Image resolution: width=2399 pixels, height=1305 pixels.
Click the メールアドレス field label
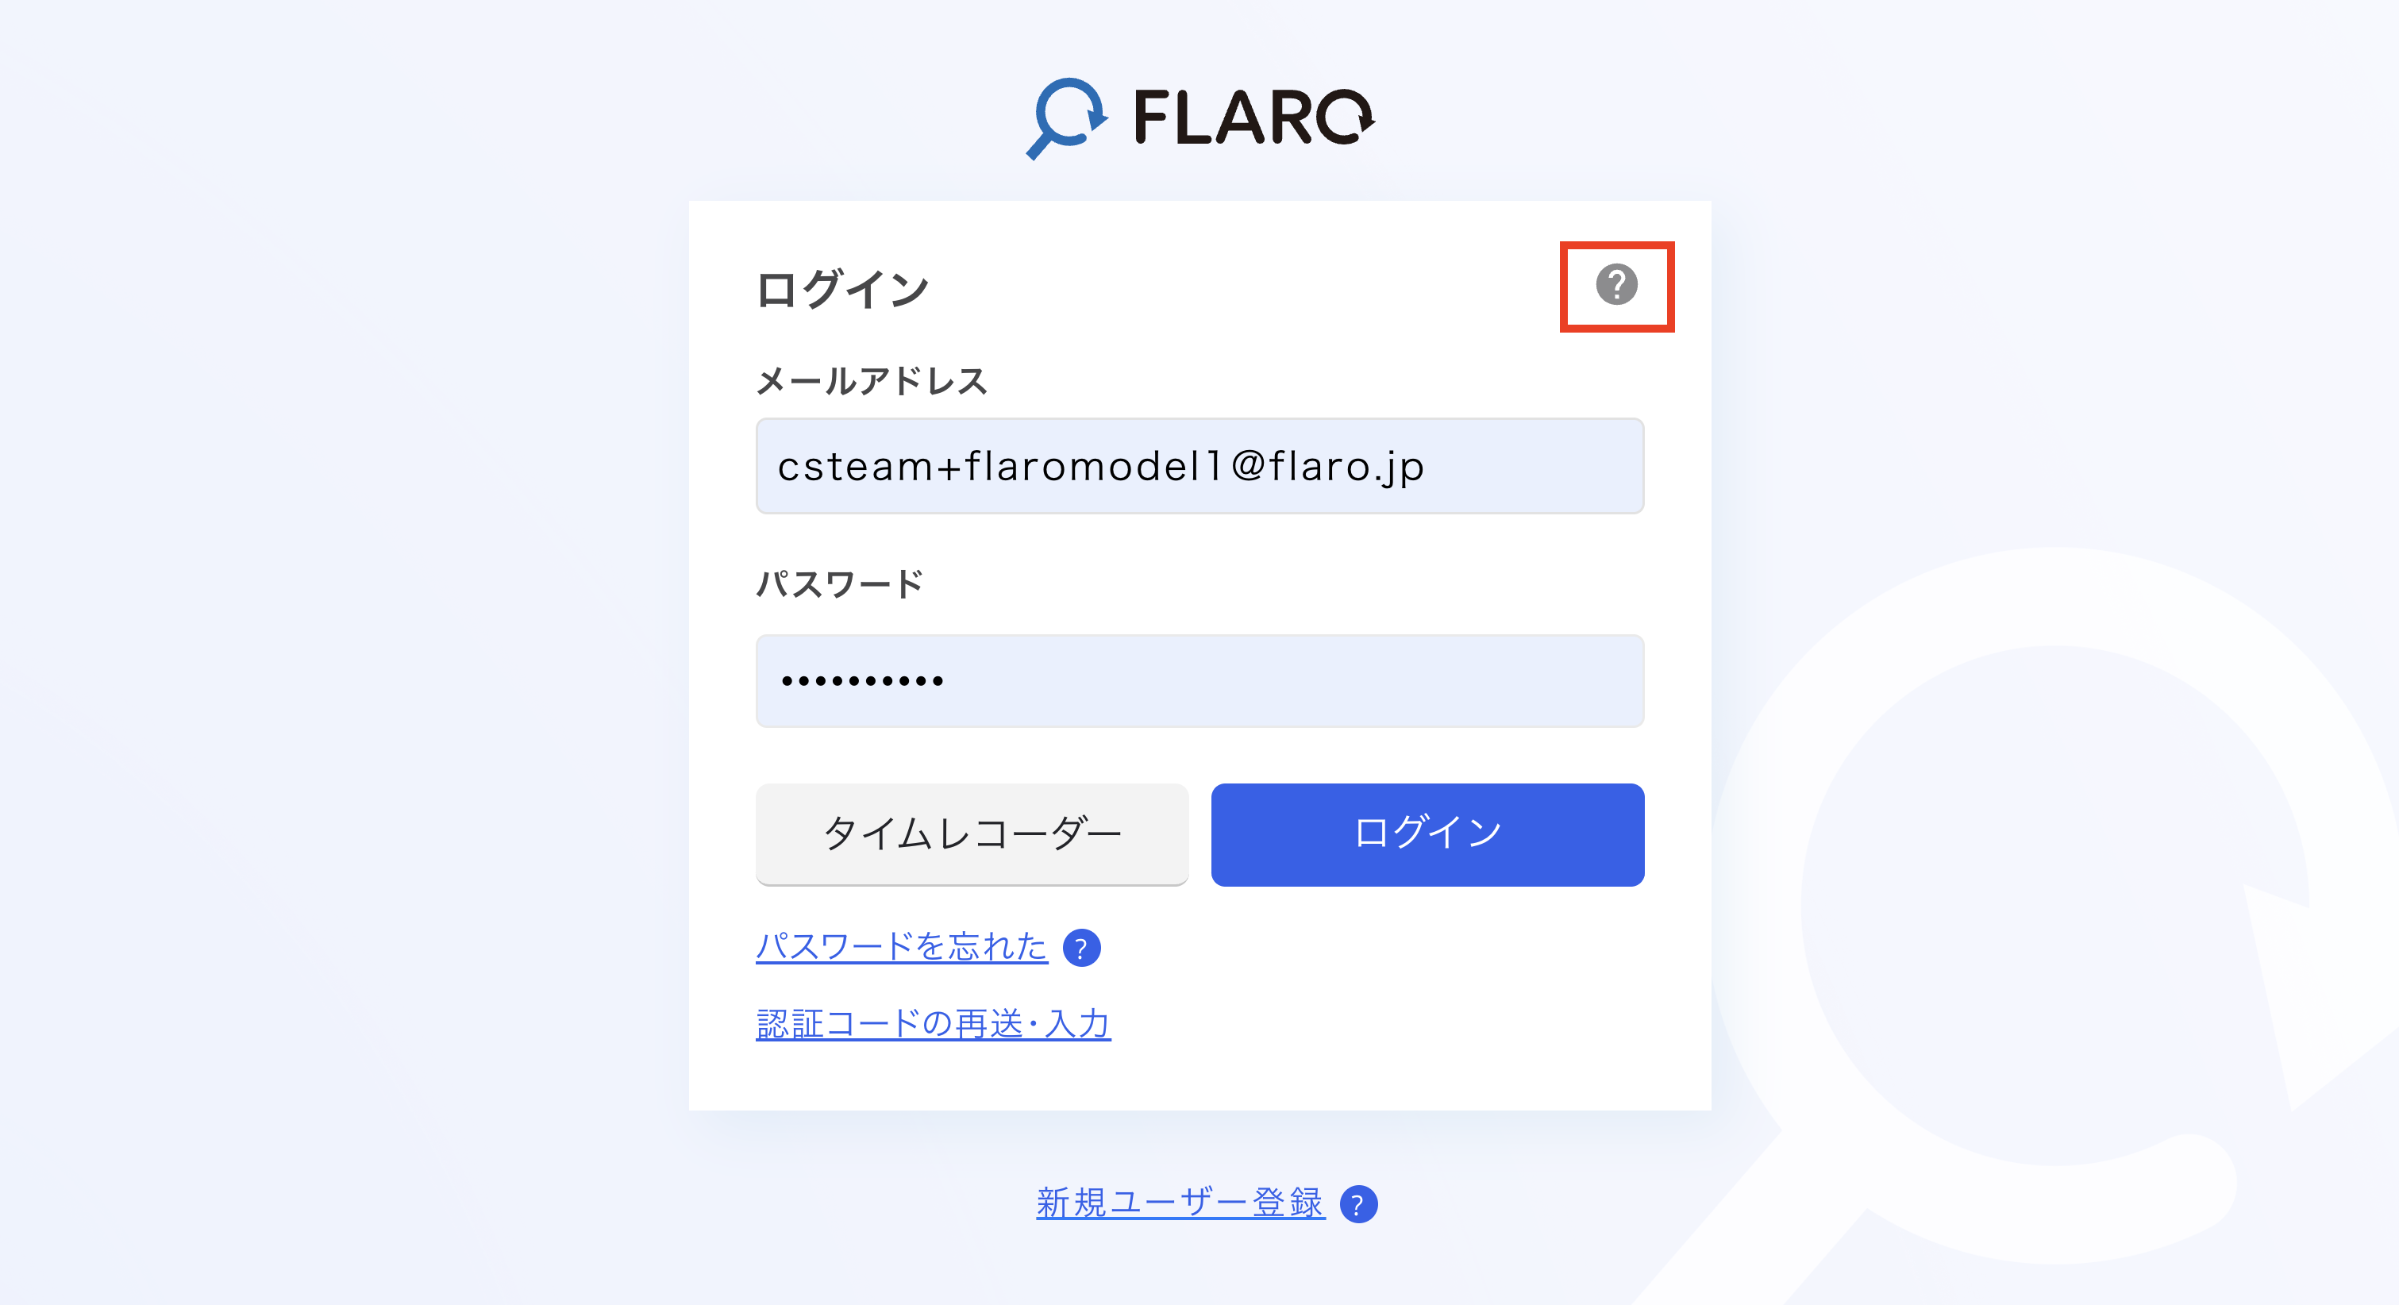click(872, 382)
